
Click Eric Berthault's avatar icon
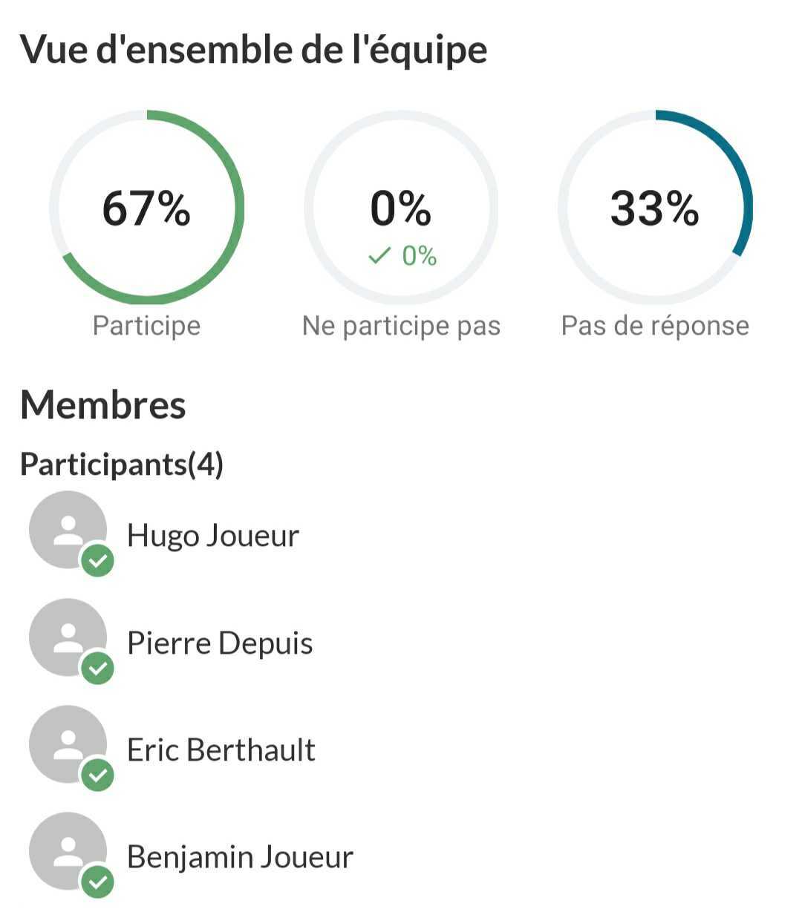click(67, 744)
